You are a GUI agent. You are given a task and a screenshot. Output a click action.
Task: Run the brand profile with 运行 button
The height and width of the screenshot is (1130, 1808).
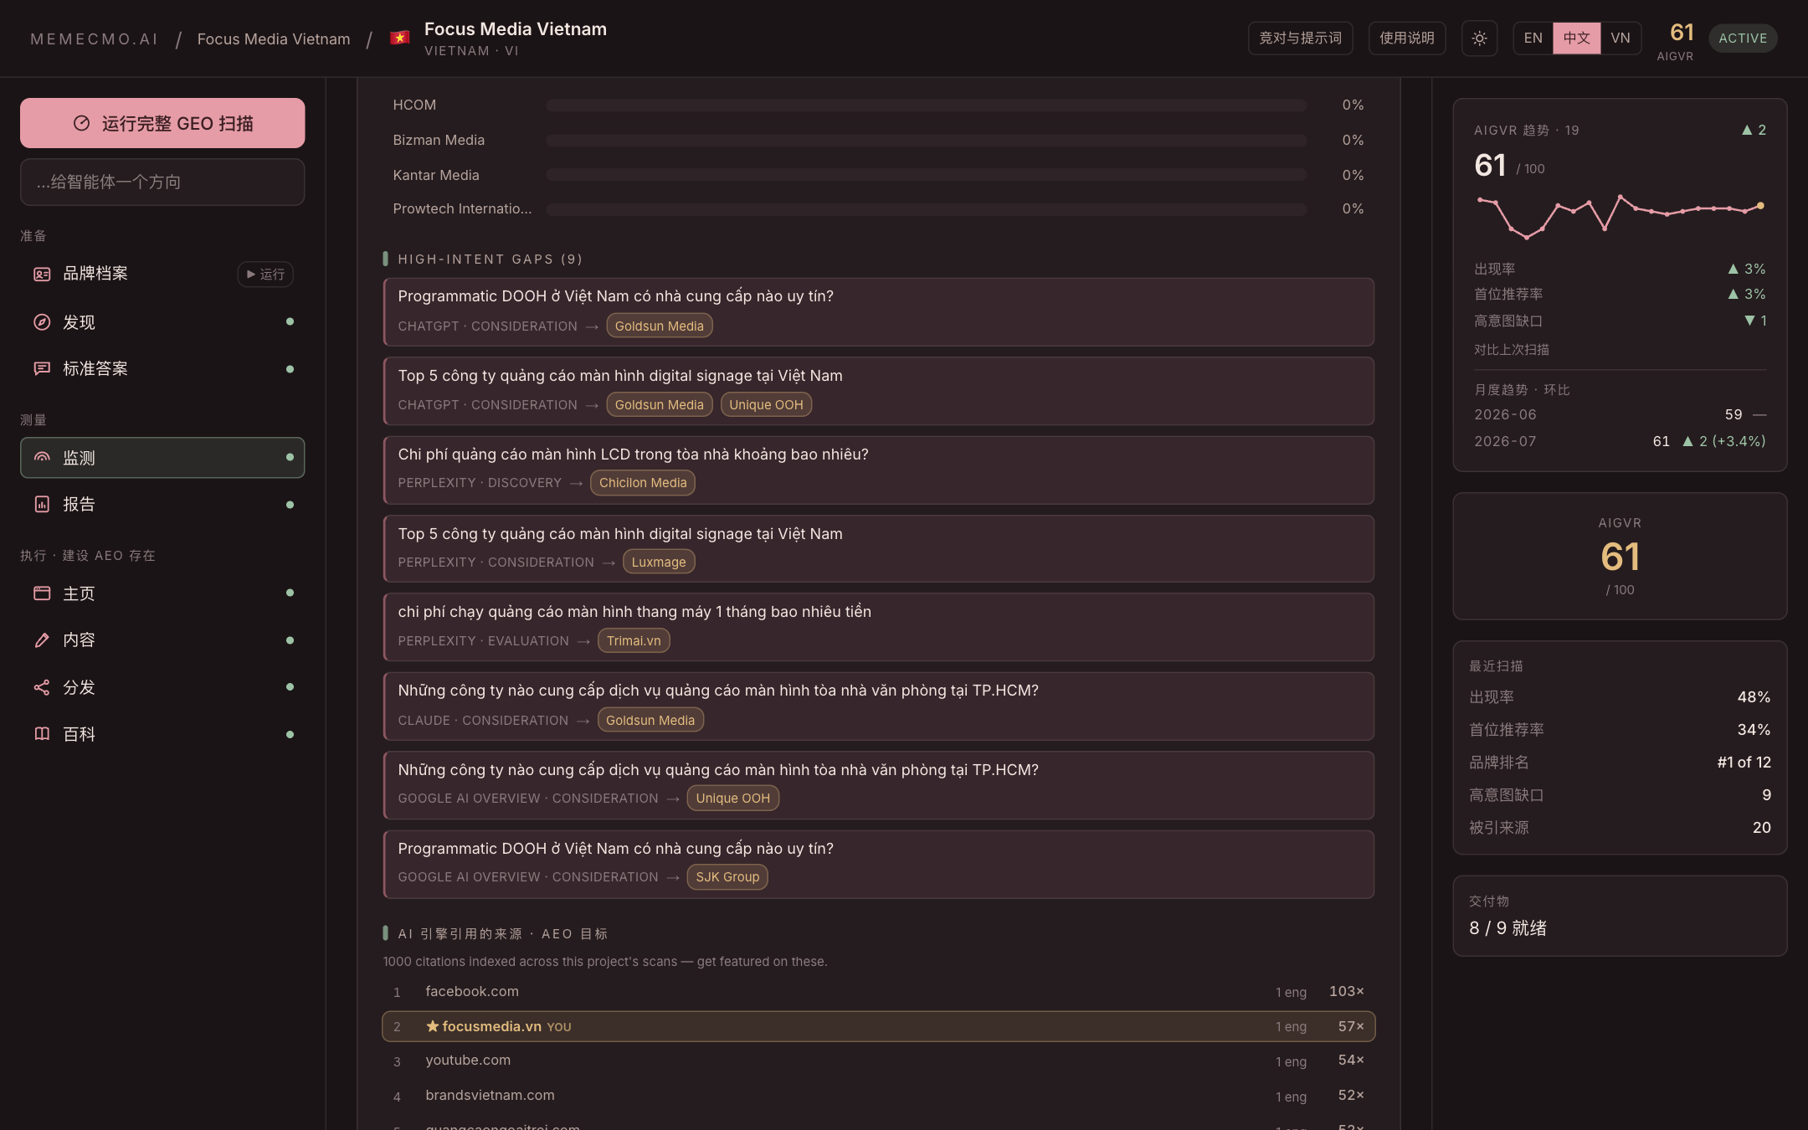[x=265, y=274]
